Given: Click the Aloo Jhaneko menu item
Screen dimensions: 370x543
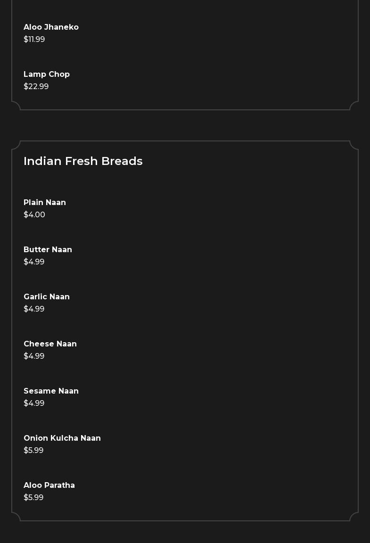Looking at the screenshot, I should (51, 27).
